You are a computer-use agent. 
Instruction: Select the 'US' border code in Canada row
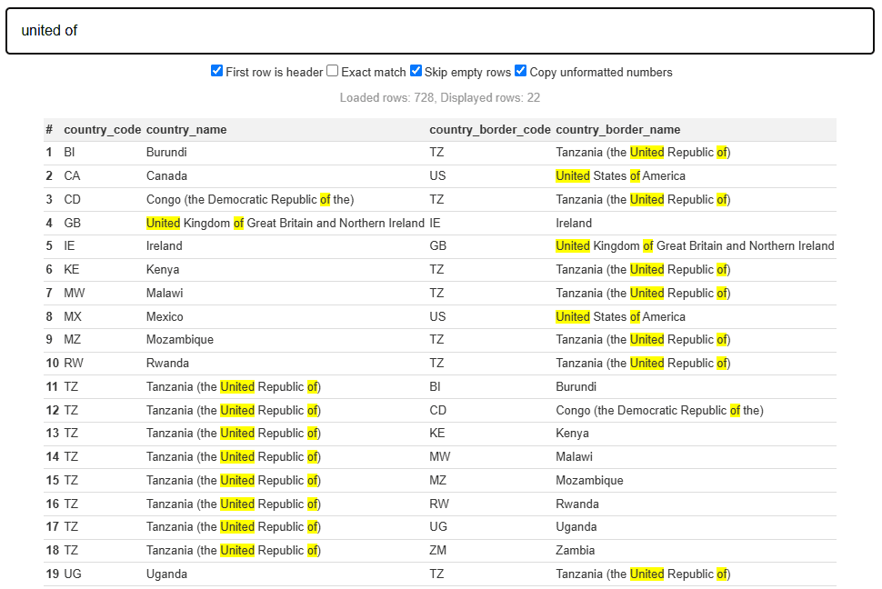click(437, 176)
